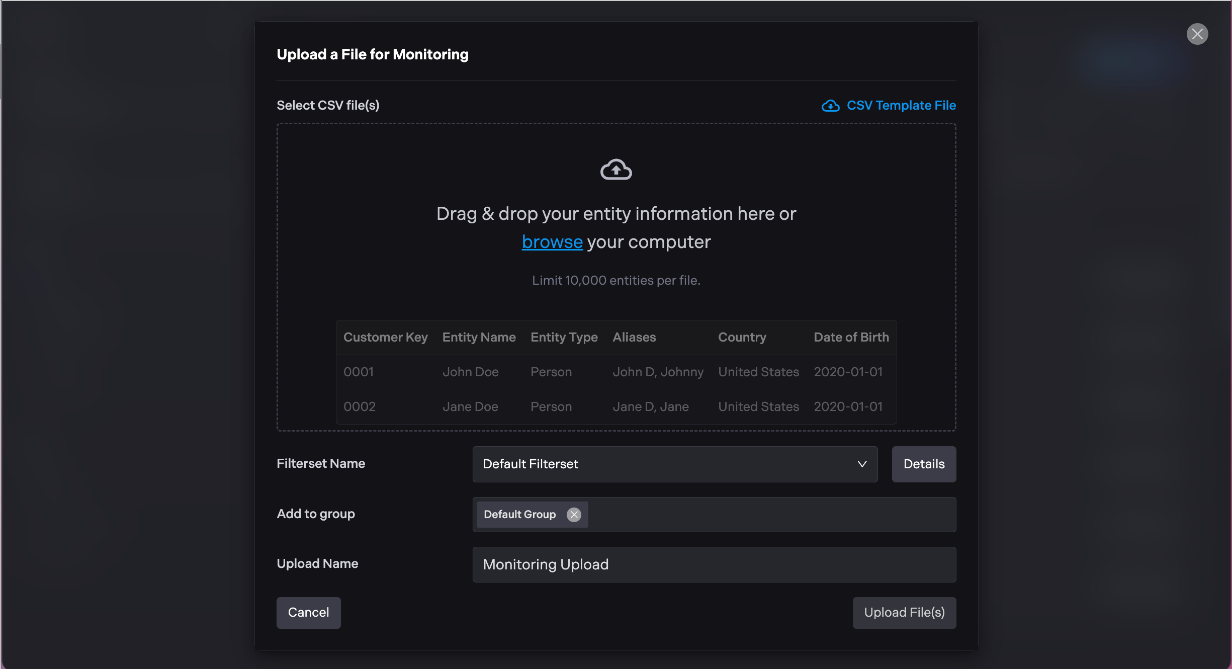The image size is (1232, 669).
Task: Click the Cancel button
Action: (308, 612)
